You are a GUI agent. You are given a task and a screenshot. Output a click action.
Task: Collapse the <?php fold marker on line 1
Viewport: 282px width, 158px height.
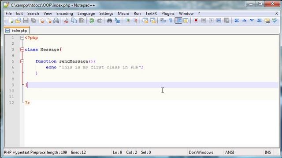point(22,38)
